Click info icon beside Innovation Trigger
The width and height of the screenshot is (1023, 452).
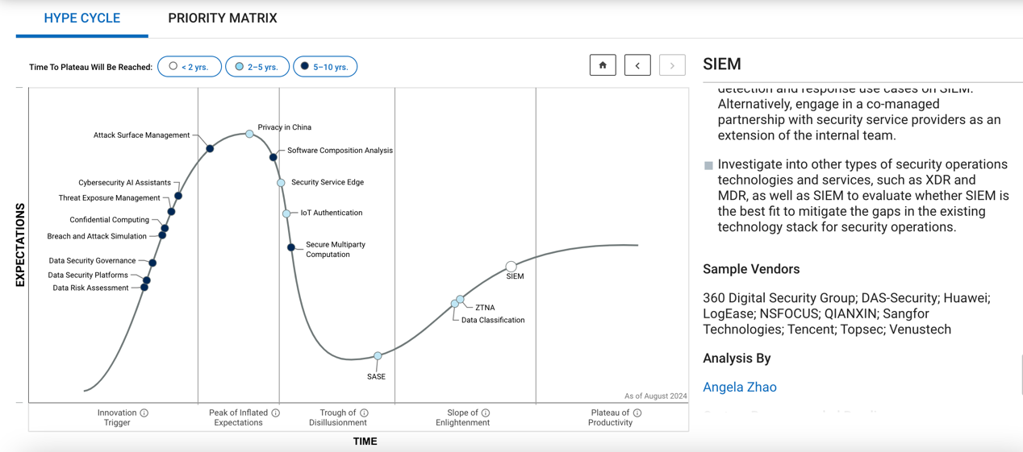pyautogui.click(x=144, y=413)
